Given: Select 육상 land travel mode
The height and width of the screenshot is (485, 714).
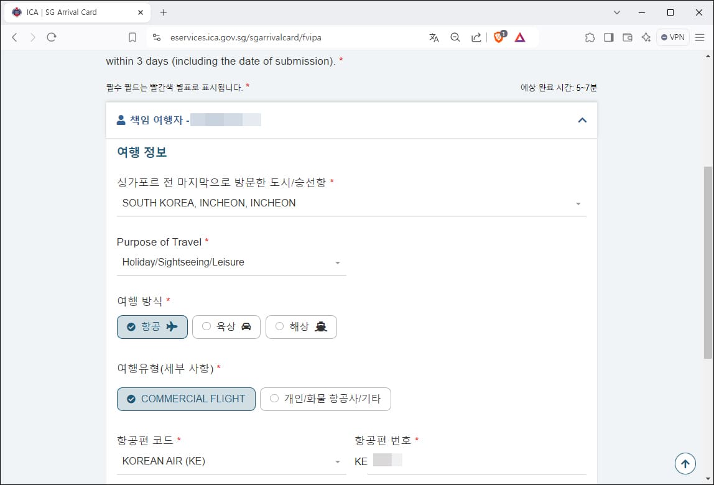Looking at the screenshot, I should [x=226, y=327].
